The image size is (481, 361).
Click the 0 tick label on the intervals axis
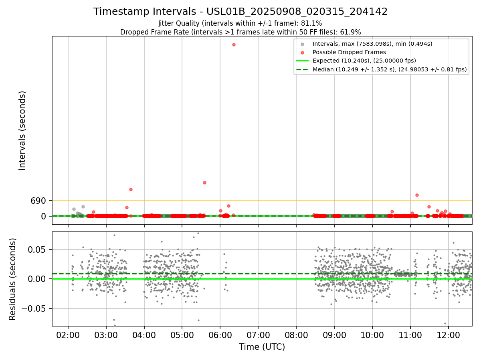point(44,216)
